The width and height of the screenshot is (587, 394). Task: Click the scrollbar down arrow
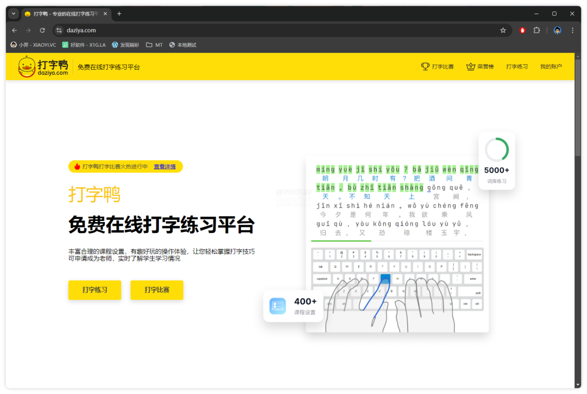pyautogui.click(x=578, y=385)
